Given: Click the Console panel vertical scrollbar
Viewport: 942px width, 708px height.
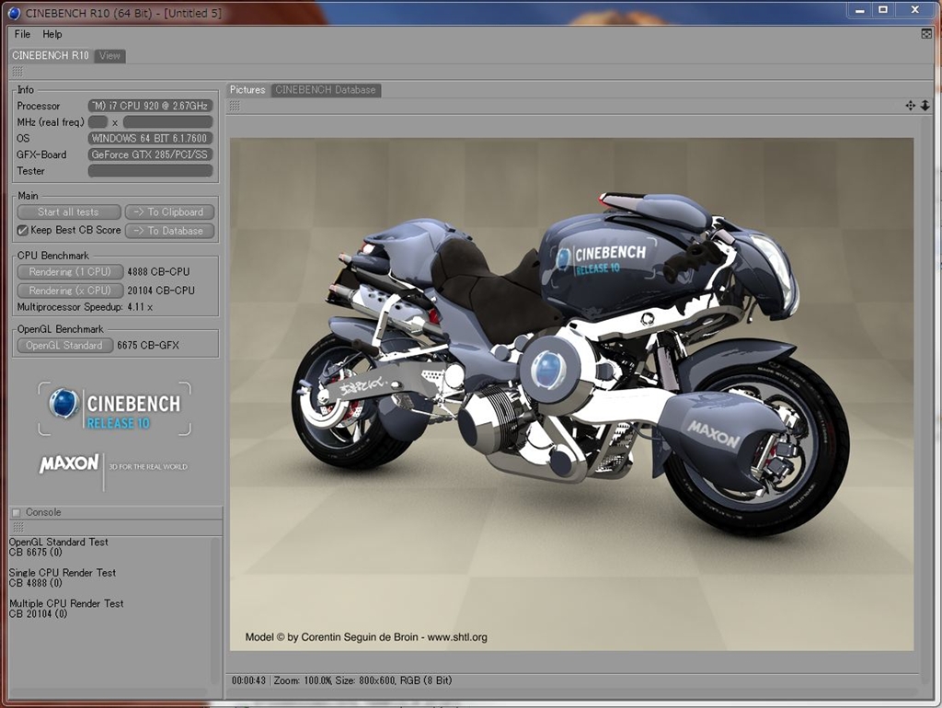Looking at the screenshot, I should [215, 612].
